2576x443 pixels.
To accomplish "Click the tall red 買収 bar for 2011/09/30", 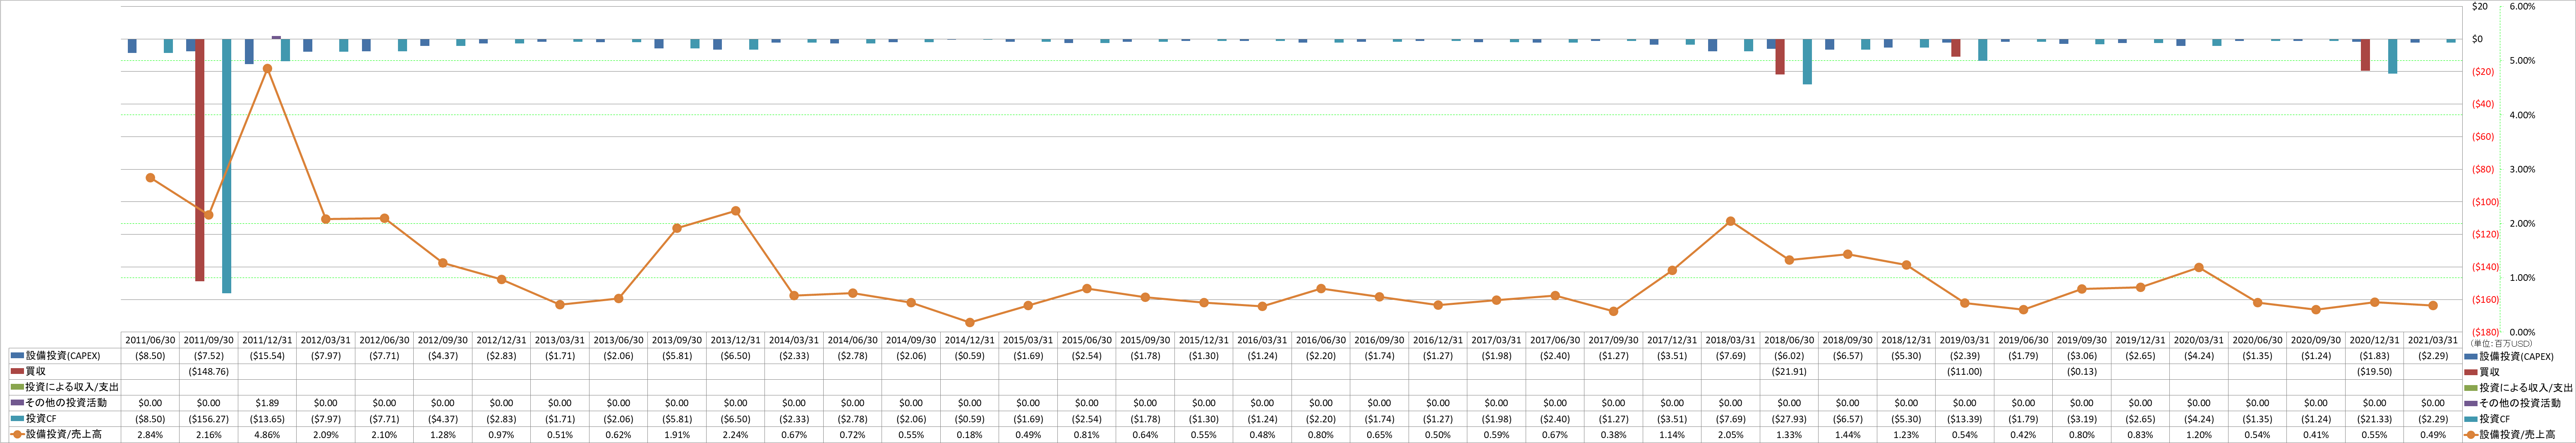I will pyautogui.click(x=200, y=160).
